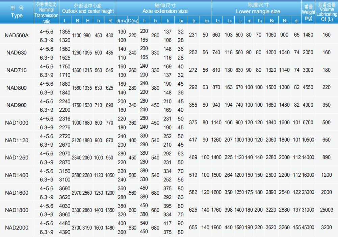
Task: Select the NAD560A model row label
Action: pos(17,35)
